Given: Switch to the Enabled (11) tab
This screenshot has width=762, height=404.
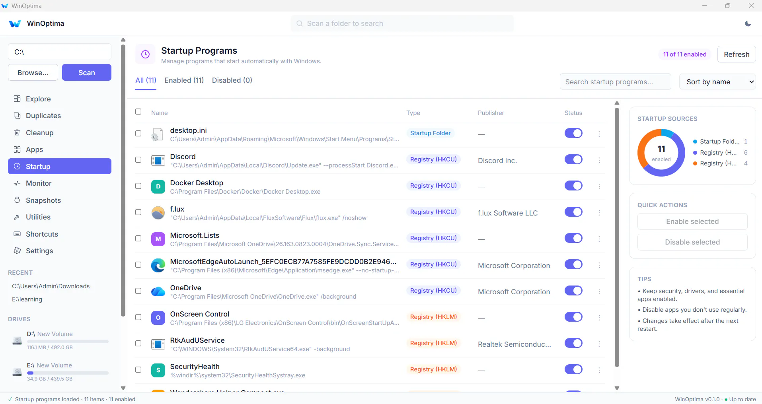Looking at the screenshot, I should [x=184, y=80].
